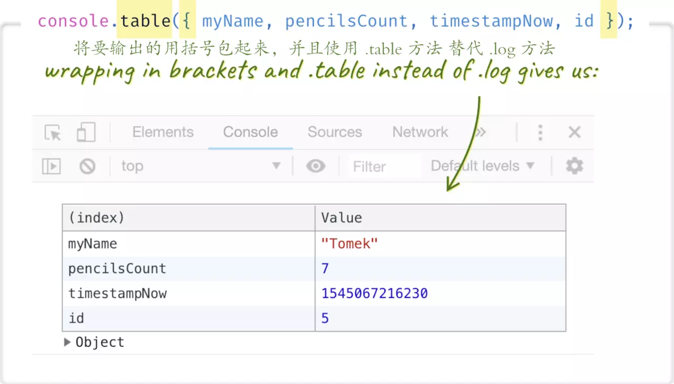Show the console sidebar panel icon
Screen dimensions: 674x384
coord(52,166)
